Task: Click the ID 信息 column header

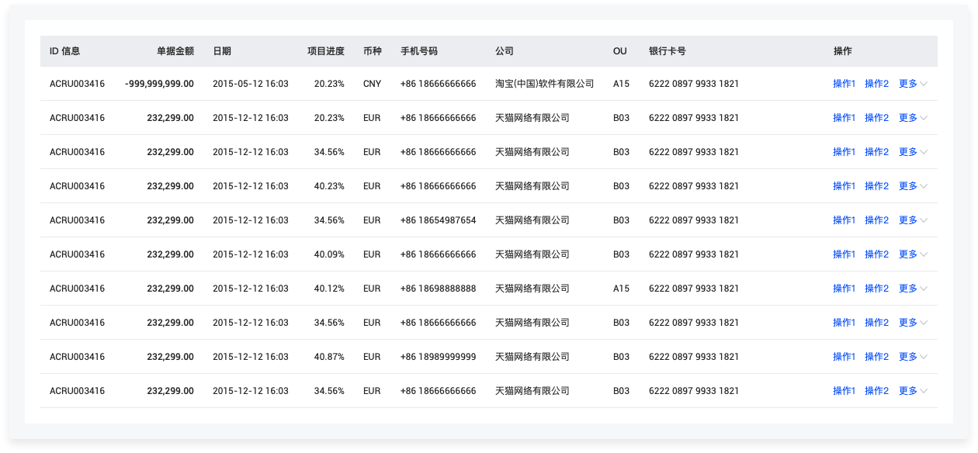Action: (64, 51)
